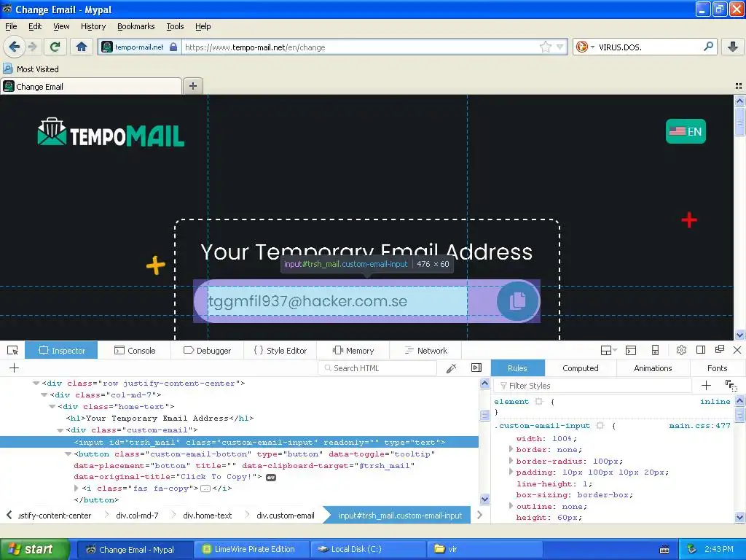
Task: Select the Fonts tab
Action: (x=717, y=368)
